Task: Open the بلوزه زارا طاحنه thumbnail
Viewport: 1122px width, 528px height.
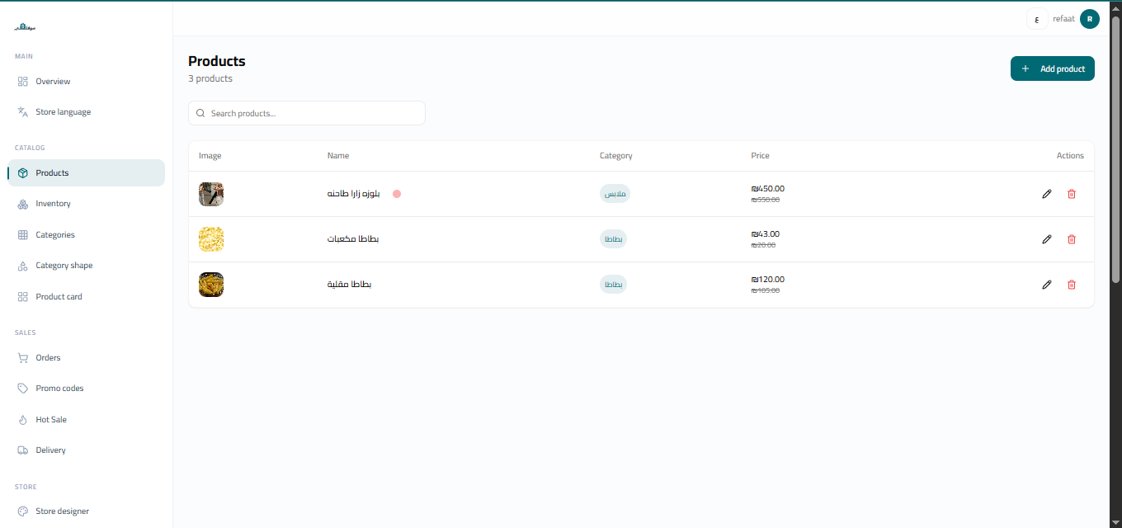Action: click(x=211, y=194)
